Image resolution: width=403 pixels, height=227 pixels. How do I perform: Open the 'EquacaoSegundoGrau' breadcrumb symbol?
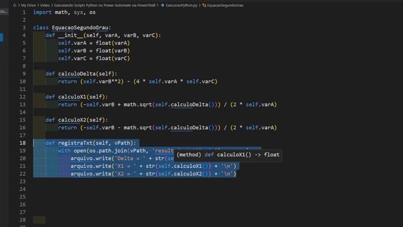[225, 5]
